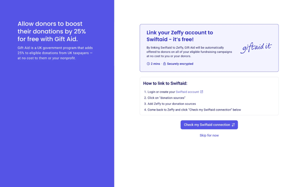This screenshot has height=187, width=293.
Task: Click the clock icon next to 2 mins
Action: (x=148, y=64)
